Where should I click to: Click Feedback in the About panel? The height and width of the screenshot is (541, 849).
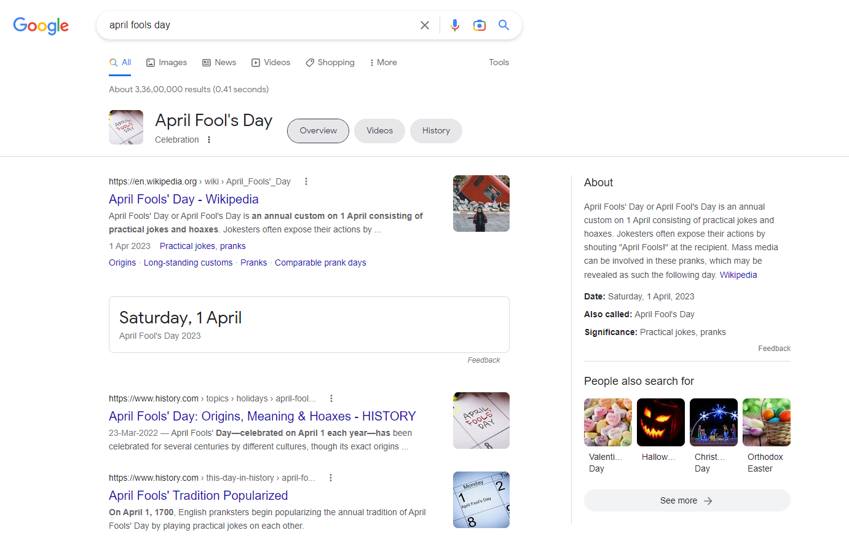point(774,349)
